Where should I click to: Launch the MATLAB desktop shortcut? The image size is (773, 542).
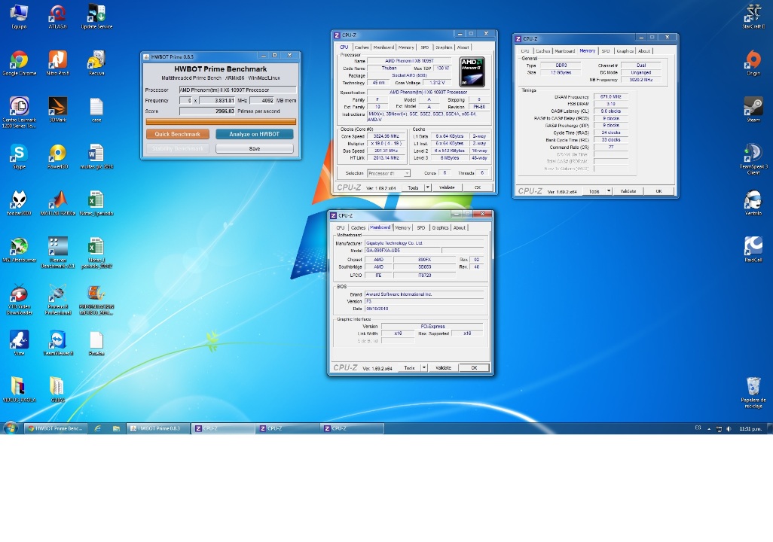[58, 202]
